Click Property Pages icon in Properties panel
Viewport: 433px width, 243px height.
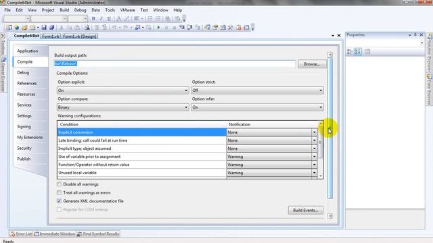click(367, 51)
